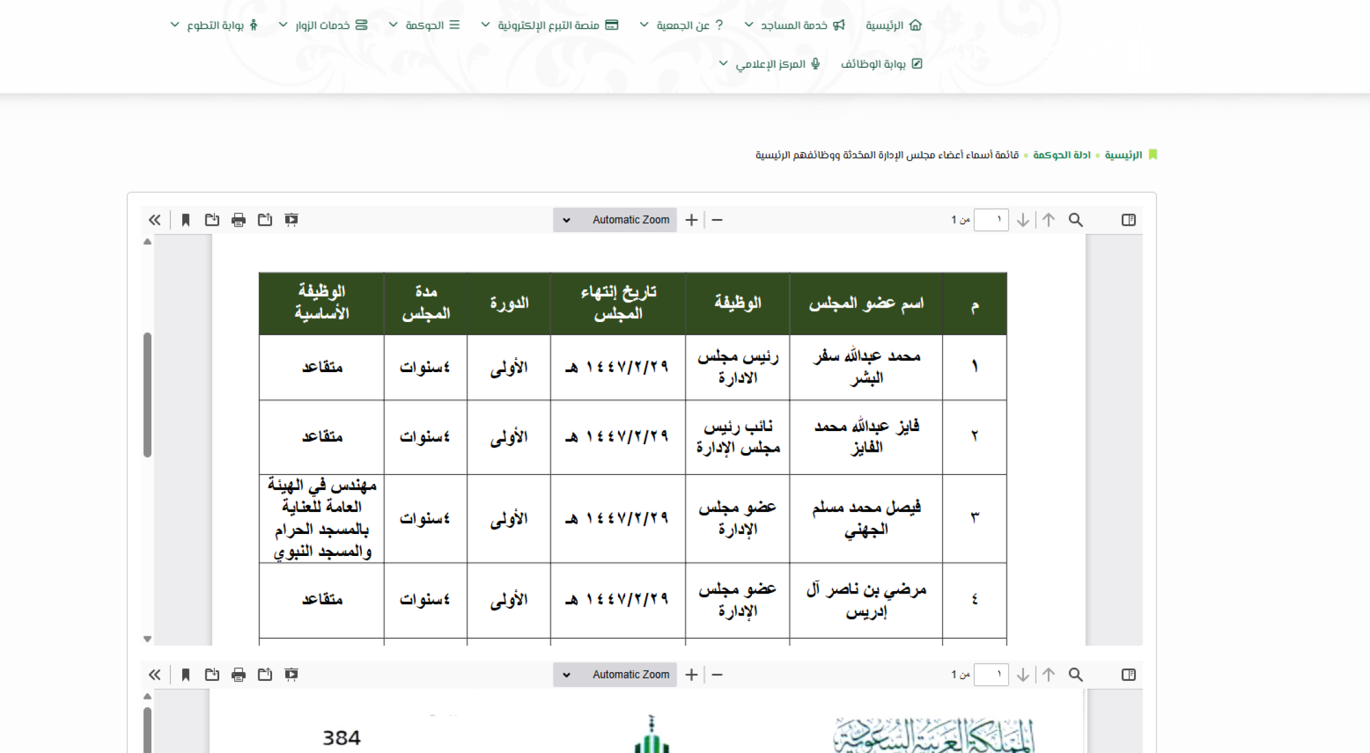
Task: Expand الحوكمة navigation menu
Action: [424, 25]
